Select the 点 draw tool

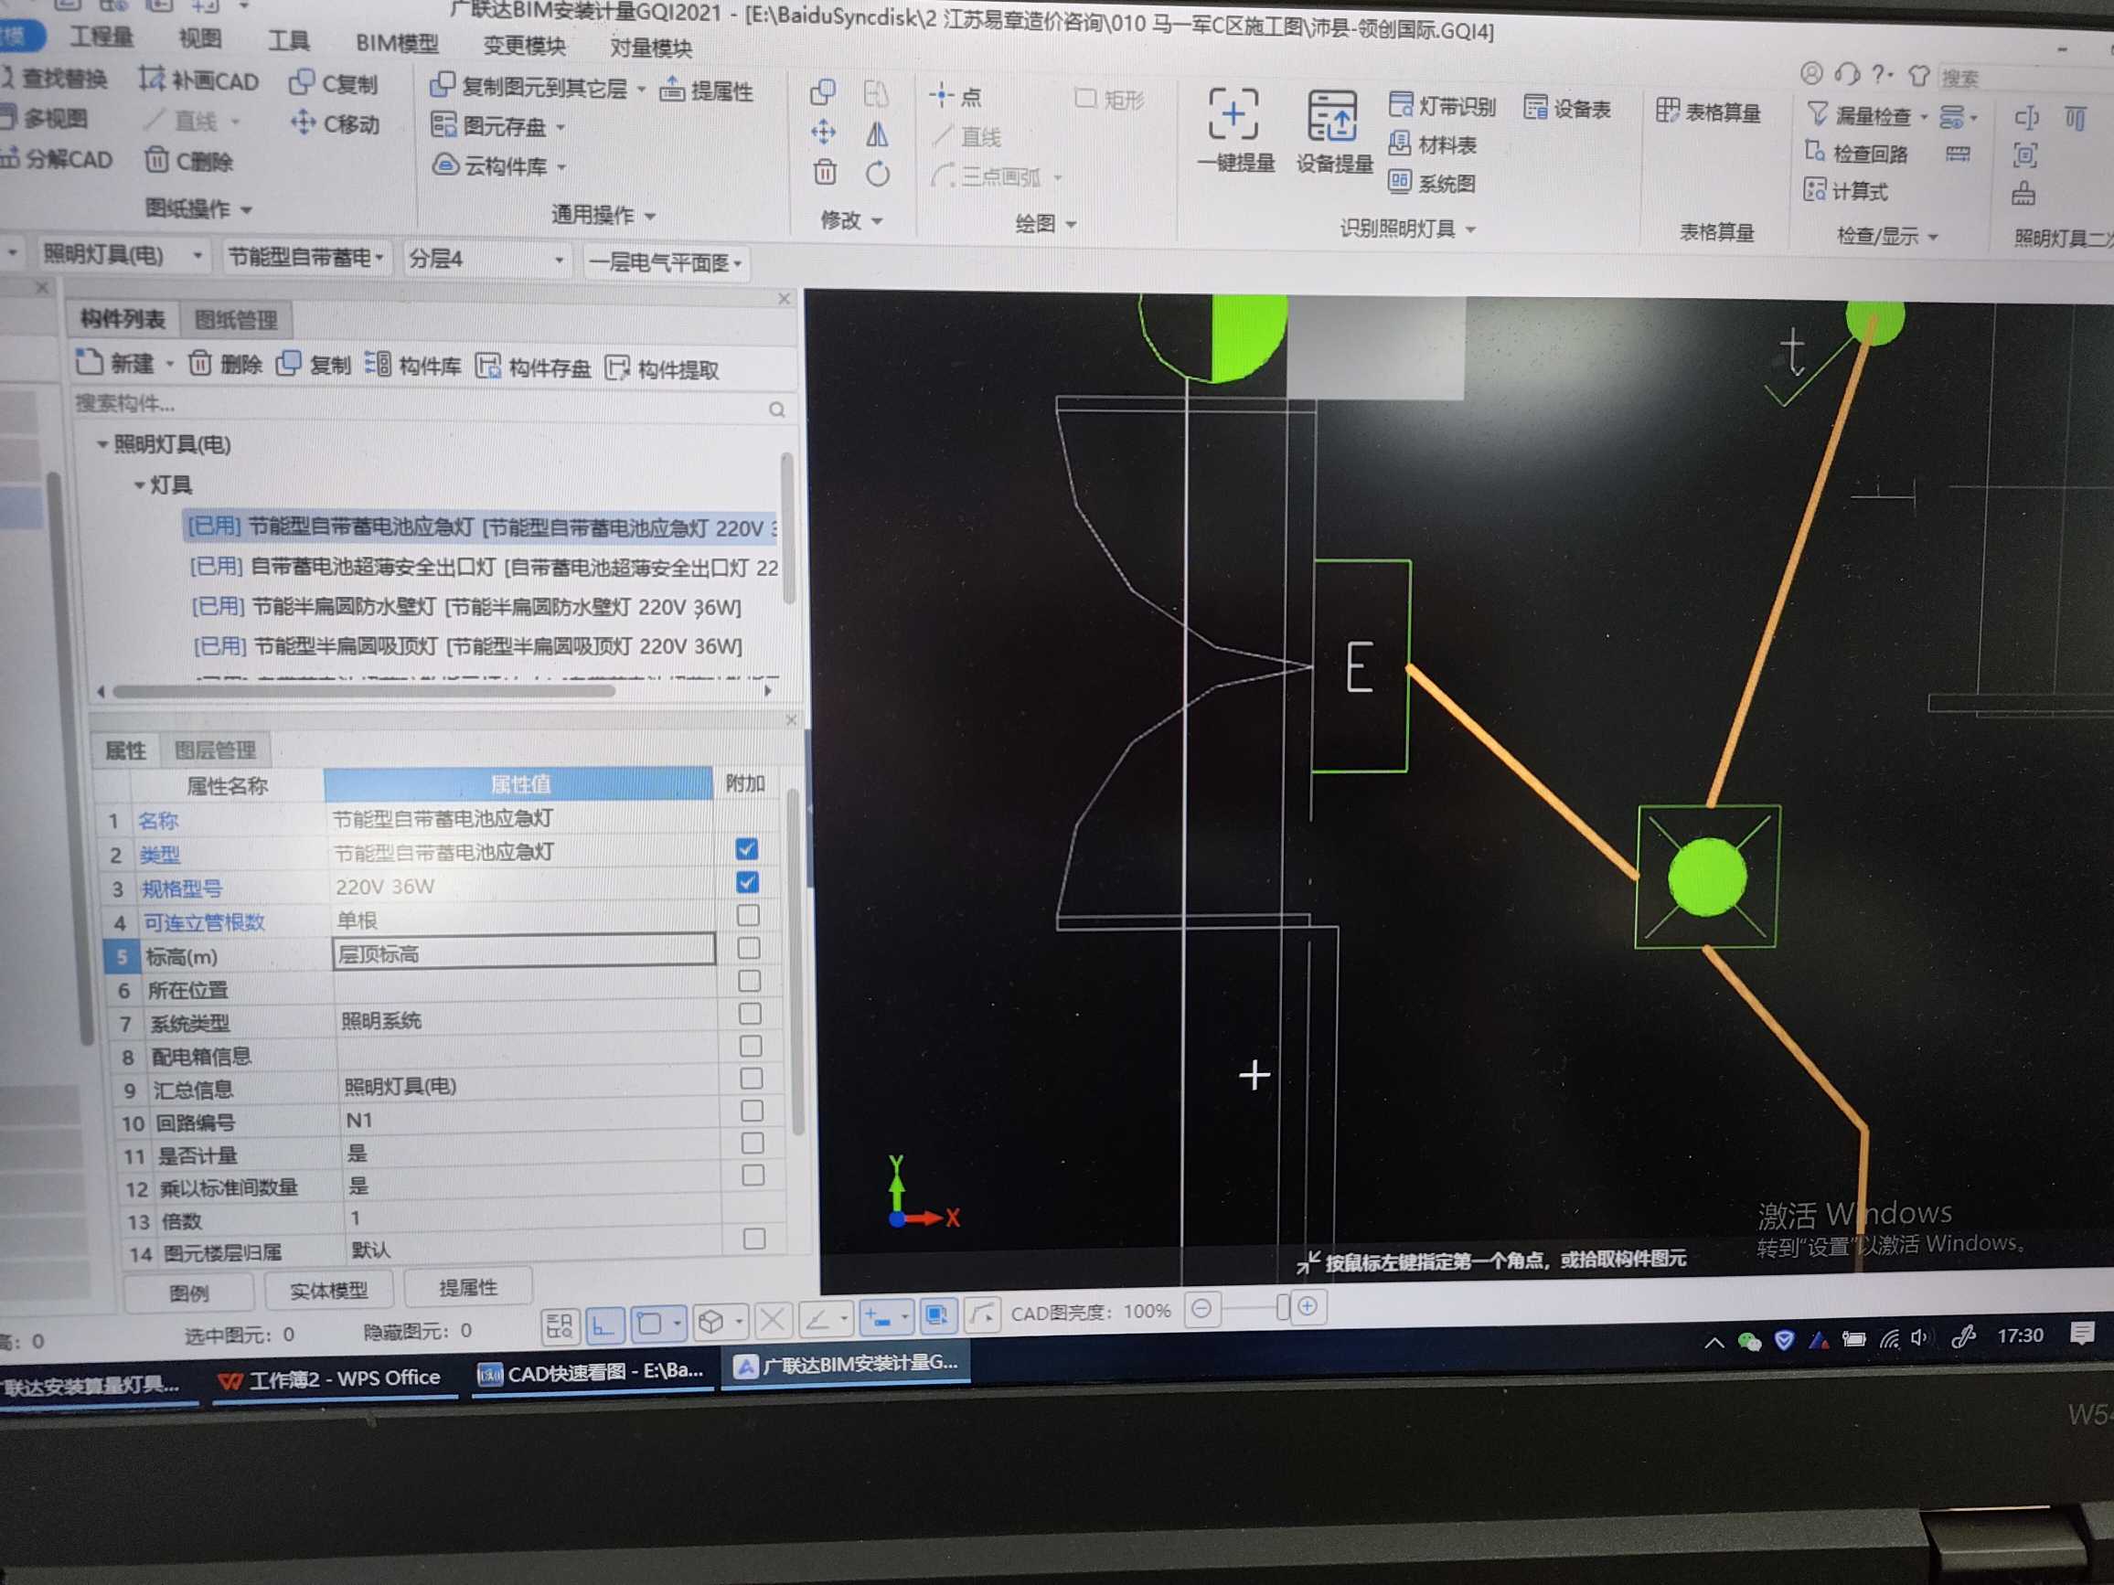click(x=955, y=96)
